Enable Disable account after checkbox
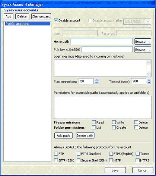Viewport: 156px width, 176px height. tap(90, 20)
